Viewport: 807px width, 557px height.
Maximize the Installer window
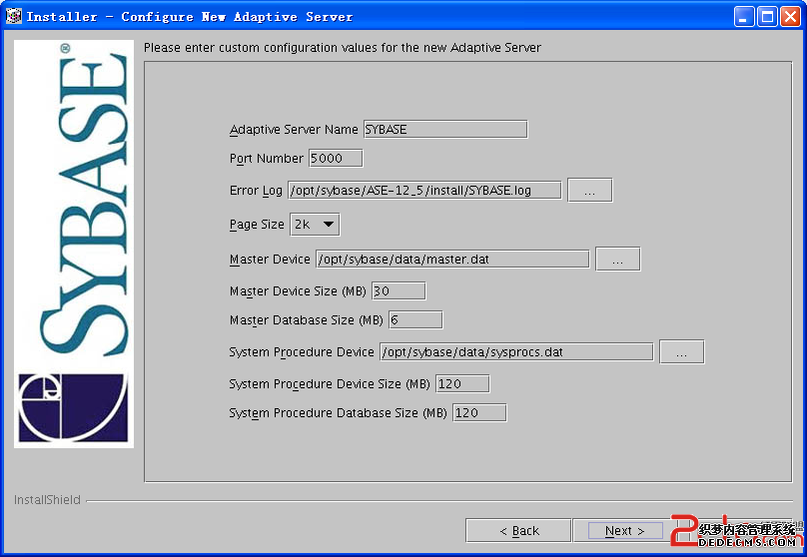(767, 16)
